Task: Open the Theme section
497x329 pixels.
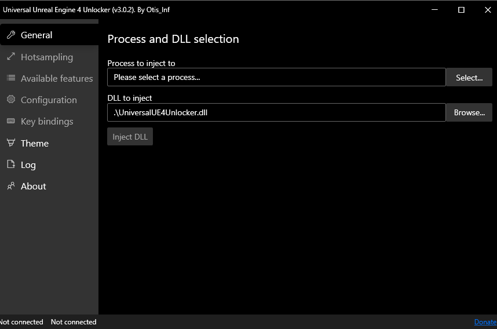Action: coord(35,143)
